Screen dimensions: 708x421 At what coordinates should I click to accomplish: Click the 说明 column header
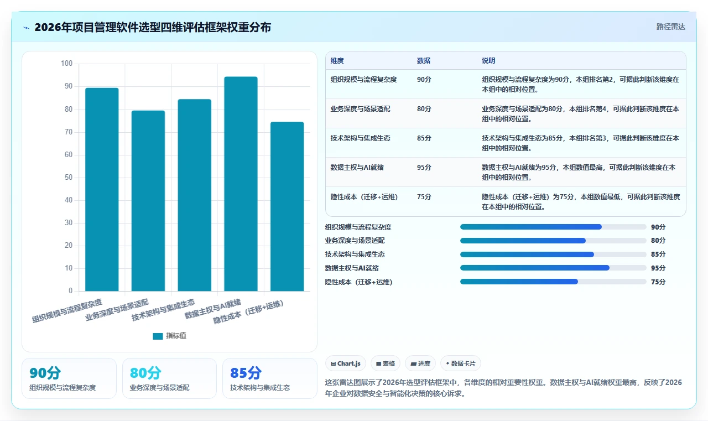click(x=488, y=60)
